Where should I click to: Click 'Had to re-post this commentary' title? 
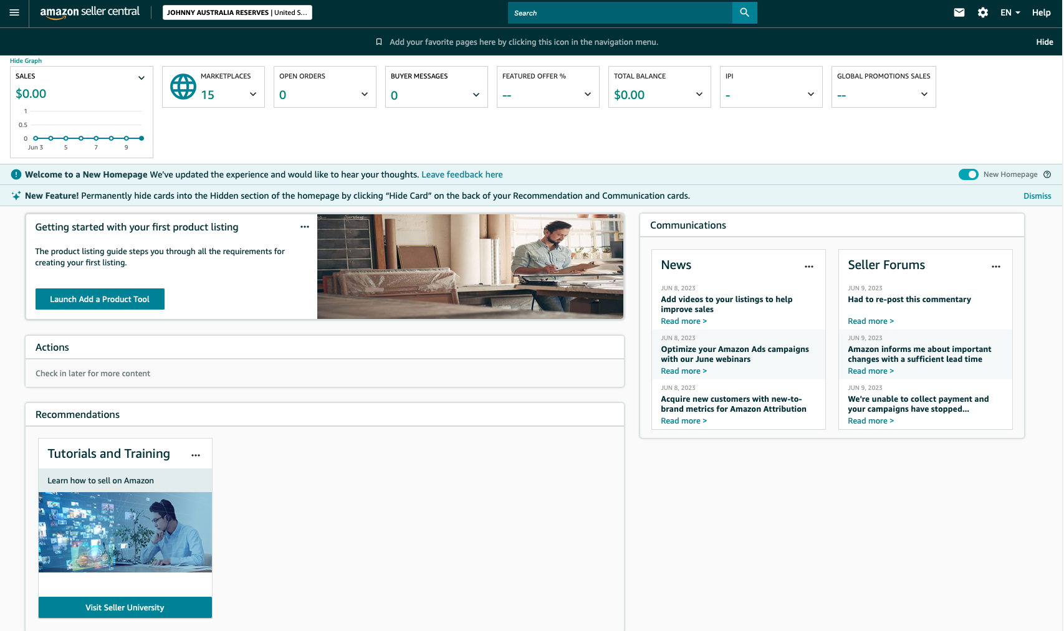pos(909,300)
